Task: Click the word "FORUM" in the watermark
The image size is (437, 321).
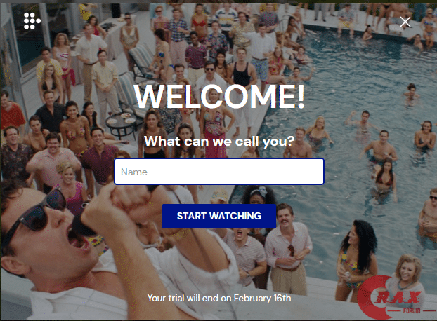Action: pyautogui.click(x=412, y=310)
